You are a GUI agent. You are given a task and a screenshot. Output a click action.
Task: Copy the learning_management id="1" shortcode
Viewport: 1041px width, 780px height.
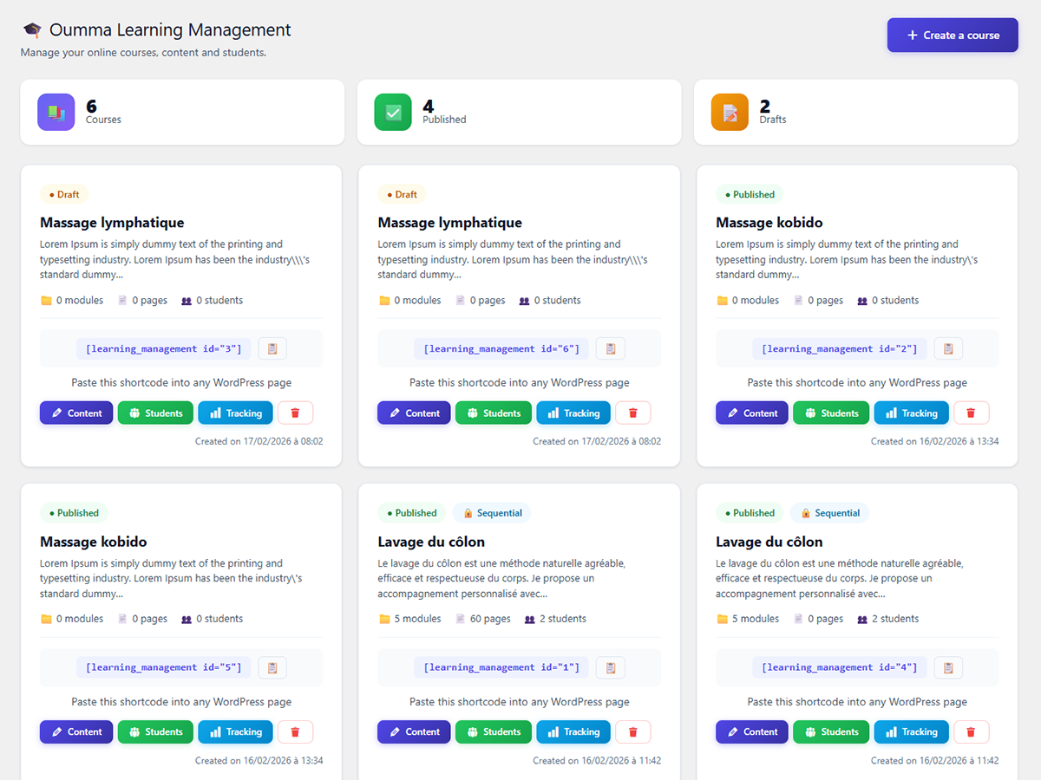(610, 667)
